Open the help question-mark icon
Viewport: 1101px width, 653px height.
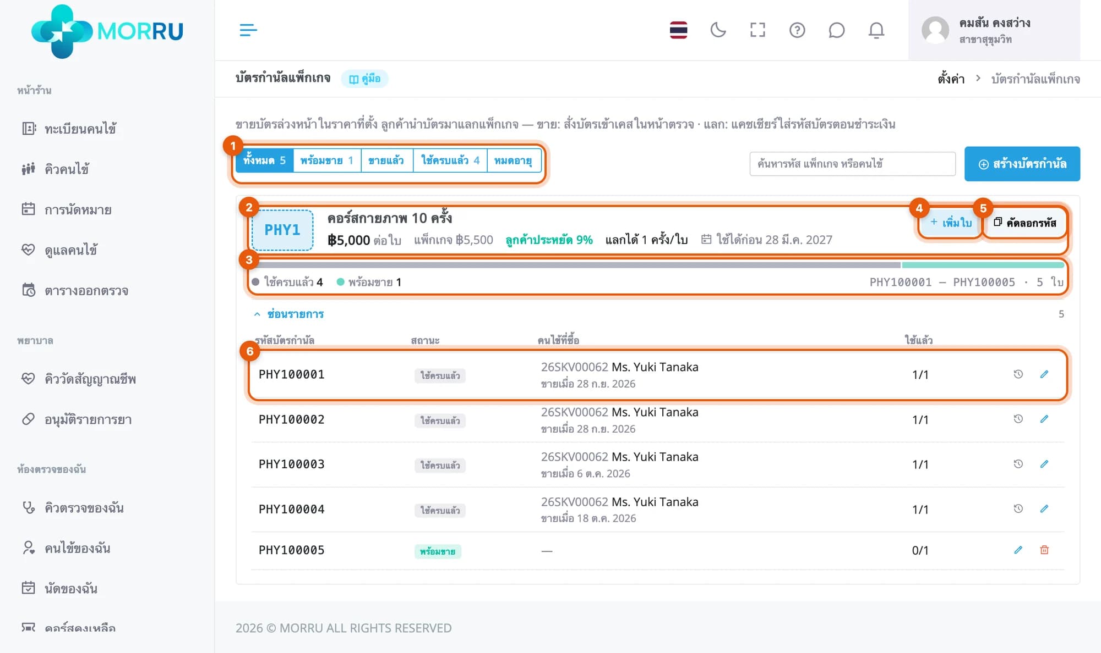coord(797,30)
